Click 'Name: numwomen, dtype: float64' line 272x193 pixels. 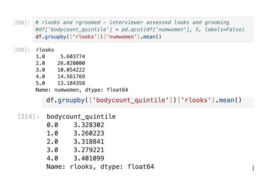click(x=82, y=90)
